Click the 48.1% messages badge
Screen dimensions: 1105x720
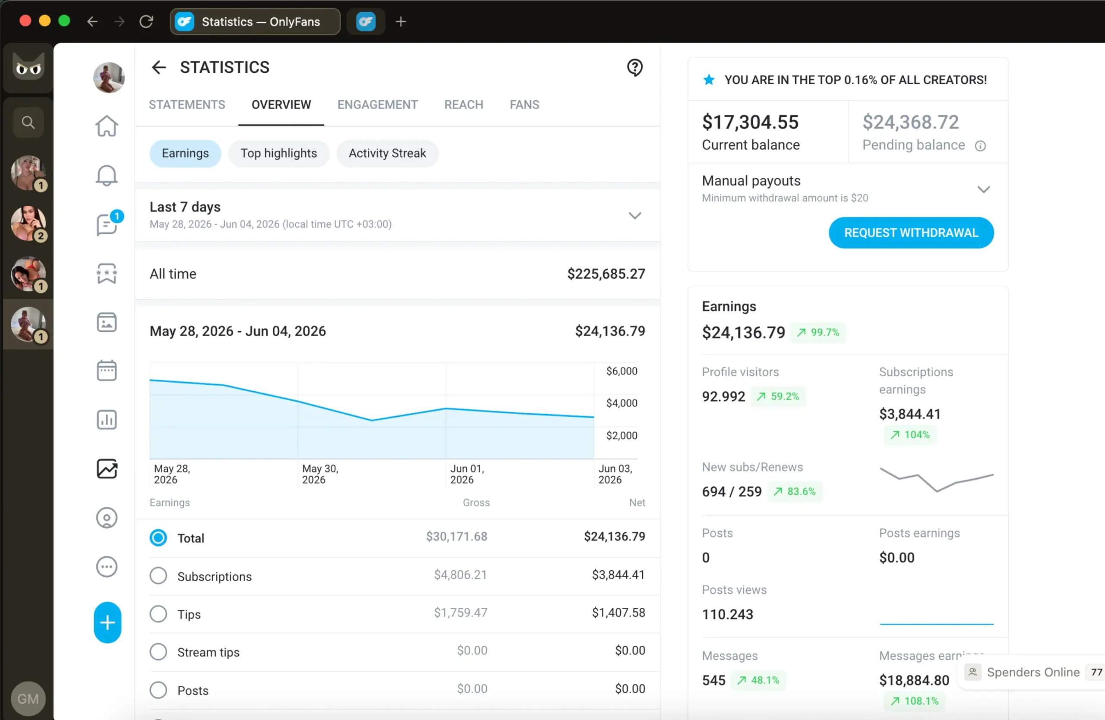click(x=758, y=680)
